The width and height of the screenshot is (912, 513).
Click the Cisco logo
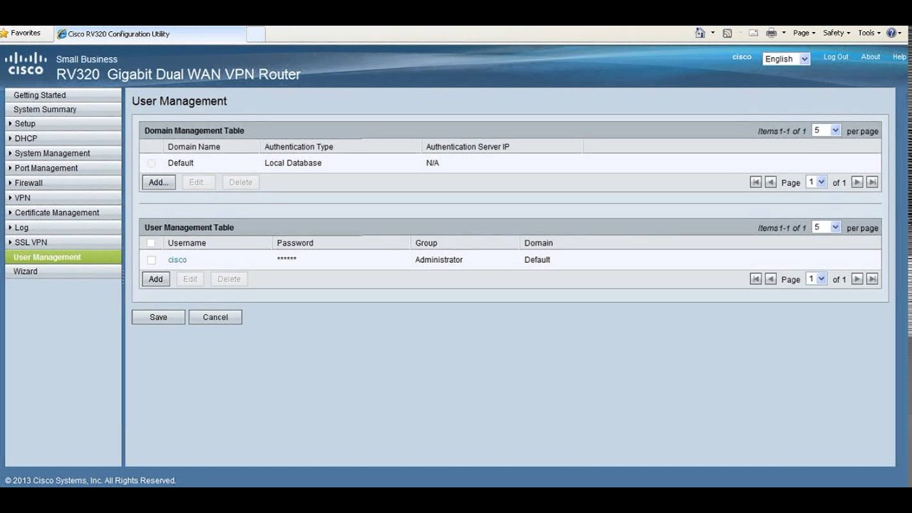26,64
